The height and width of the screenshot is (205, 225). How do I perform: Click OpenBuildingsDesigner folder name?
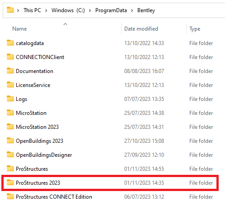[44, 155]
